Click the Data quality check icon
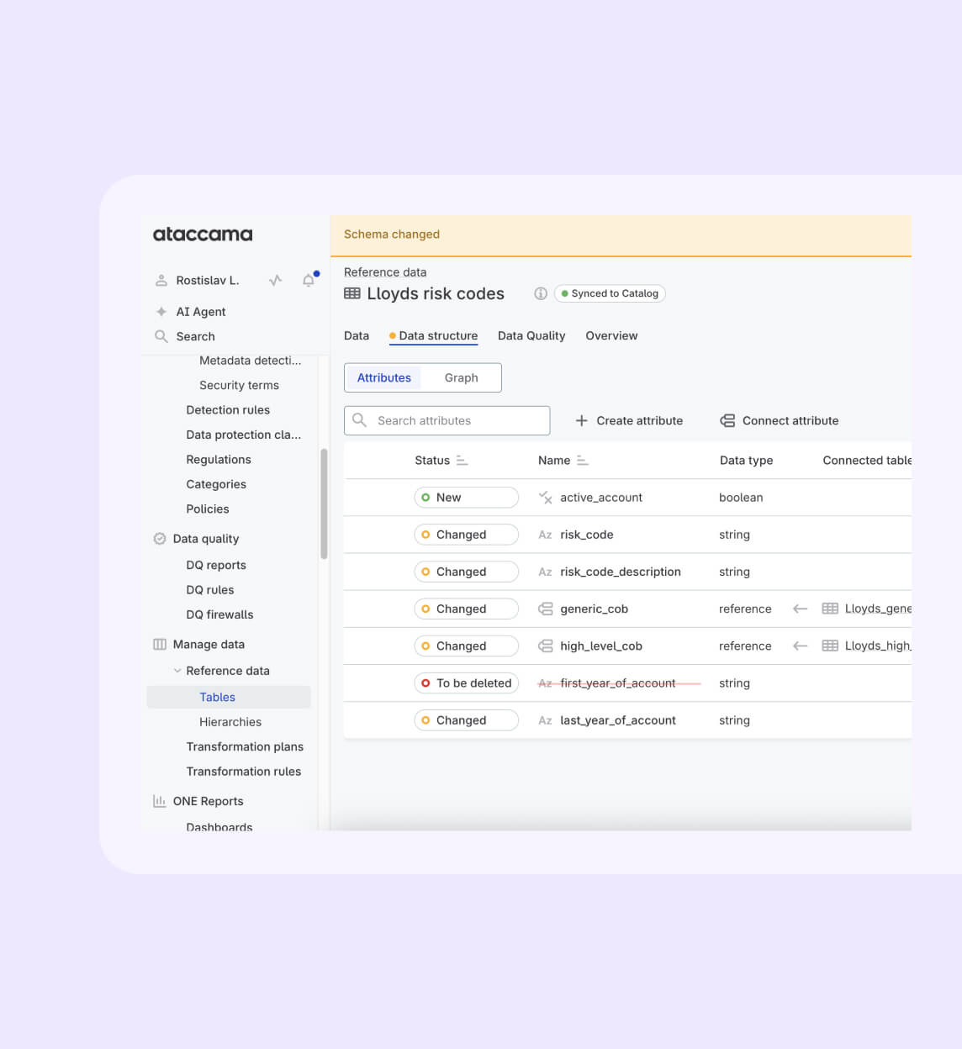Screen dimensions: 962x1049 tap(160, 539)
